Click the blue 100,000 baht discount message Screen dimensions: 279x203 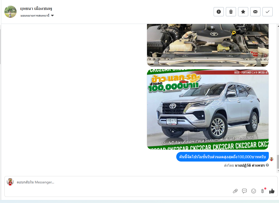[223, 157]
